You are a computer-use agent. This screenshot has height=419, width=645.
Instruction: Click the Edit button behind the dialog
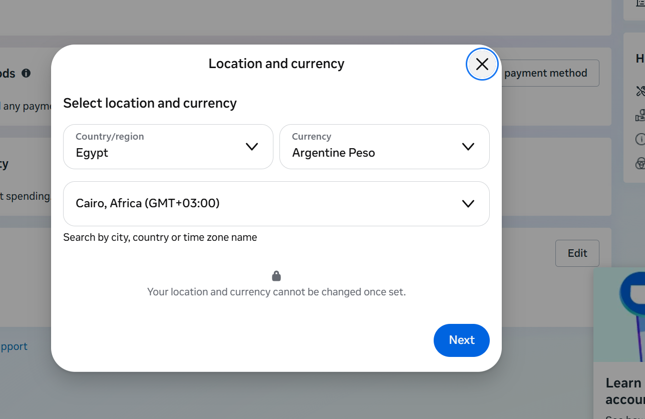577,253
